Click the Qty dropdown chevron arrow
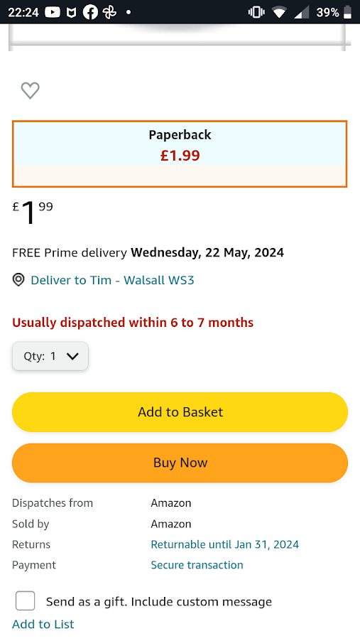Image resolution: width=360 pixels, height=641 pixels. pos(72,357)
